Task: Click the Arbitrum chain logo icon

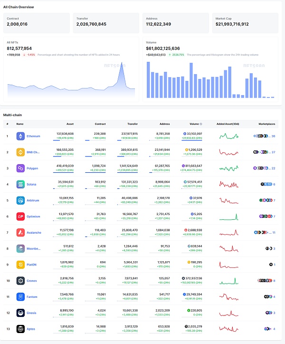Action: pyautogui.click(x=20, y=200)
